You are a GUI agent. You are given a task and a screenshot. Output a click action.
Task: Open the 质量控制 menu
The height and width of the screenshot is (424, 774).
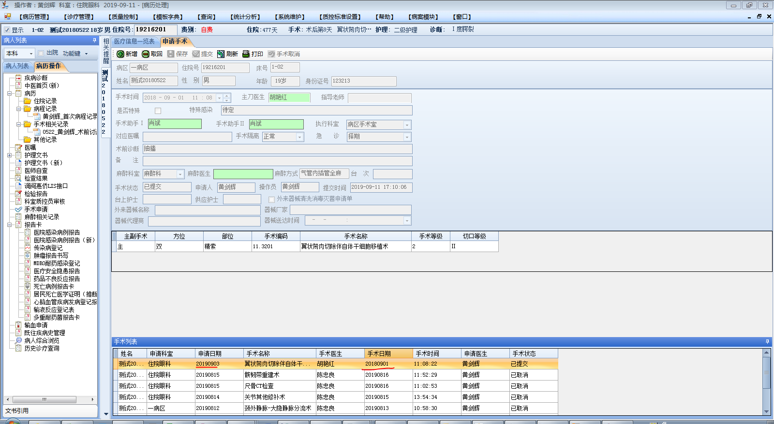pyautogui.click(x=123, y=17)
